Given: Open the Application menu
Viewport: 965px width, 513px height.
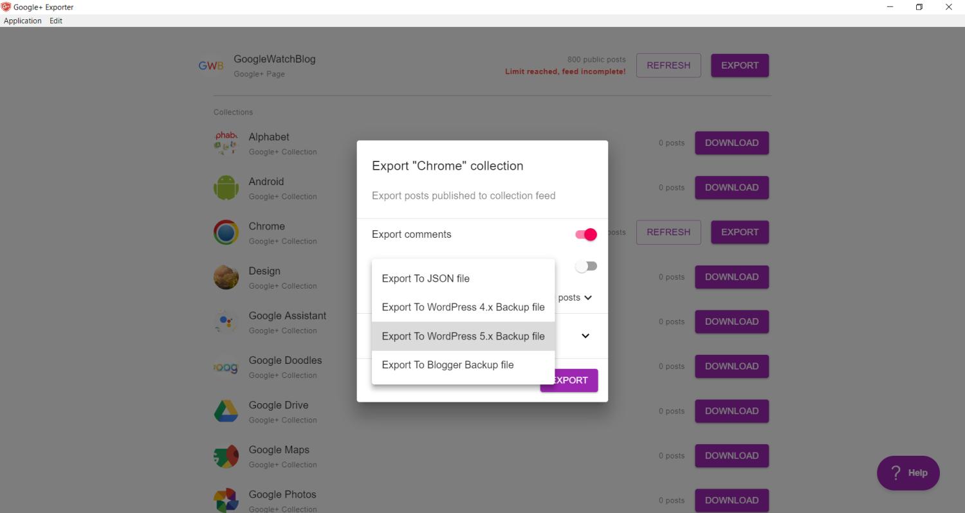Looking at the screenshot, I should click(x=23, y=21).
